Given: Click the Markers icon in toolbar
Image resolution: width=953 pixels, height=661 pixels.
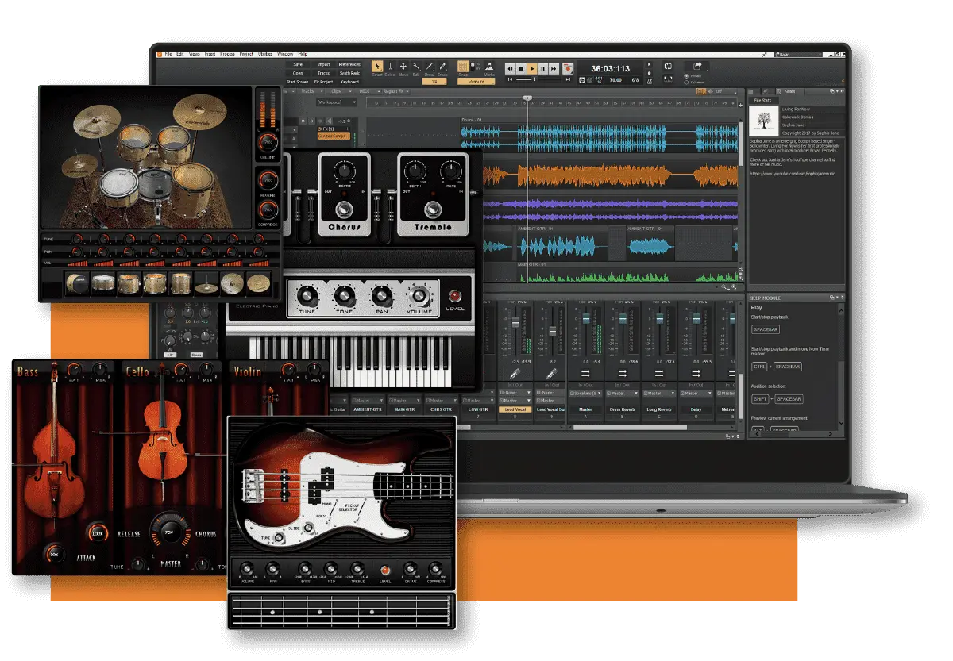Looking at the screenshot, I should coord(488,67).
